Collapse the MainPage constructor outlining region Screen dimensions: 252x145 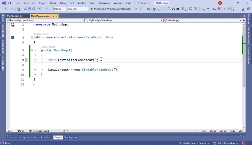(32, 50)
